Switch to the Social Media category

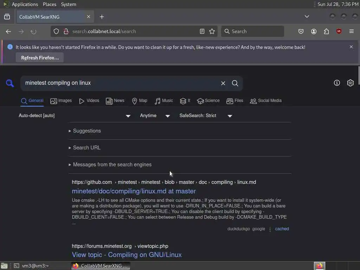coord(266,101)
